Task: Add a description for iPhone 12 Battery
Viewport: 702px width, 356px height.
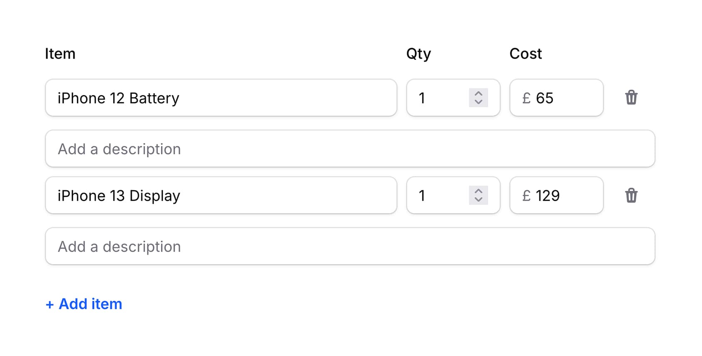Action: (x=349, y=149)
